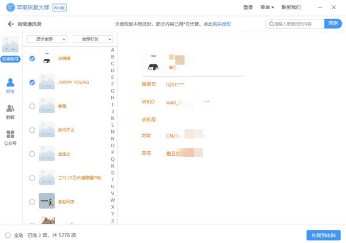The image size is (346, 243).
Task: Open the 群聊 group chats section
Action: [x=10, y=112]
